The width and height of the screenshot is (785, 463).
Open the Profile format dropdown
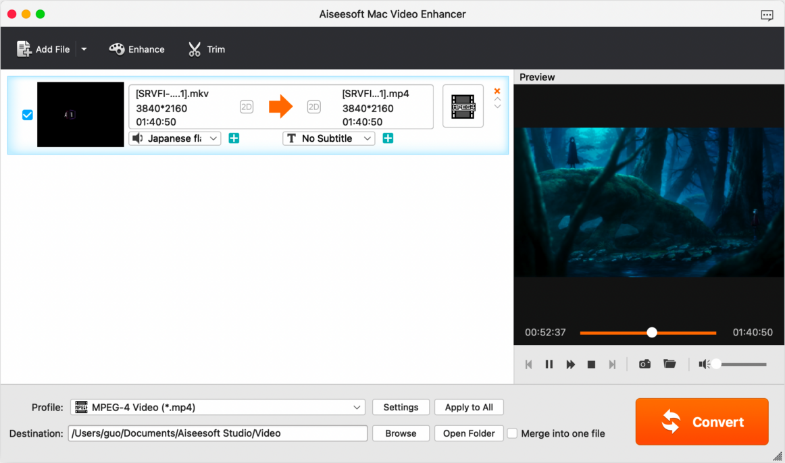coord(218,407)
